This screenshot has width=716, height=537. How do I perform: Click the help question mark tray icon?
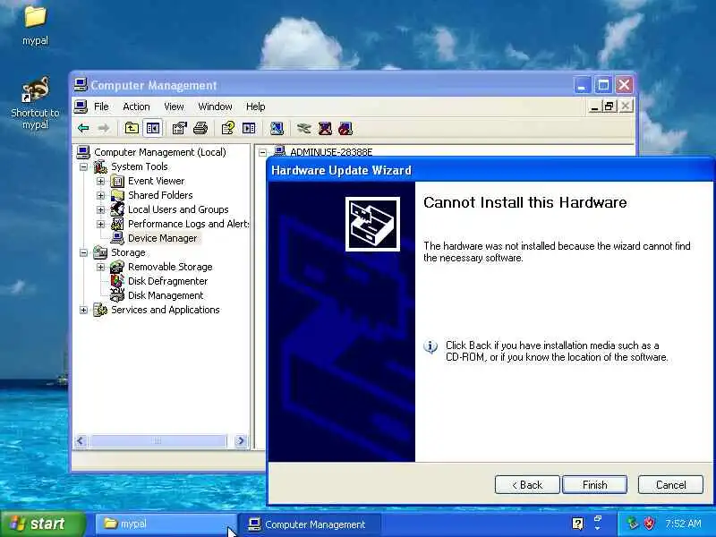pos(577,524)
